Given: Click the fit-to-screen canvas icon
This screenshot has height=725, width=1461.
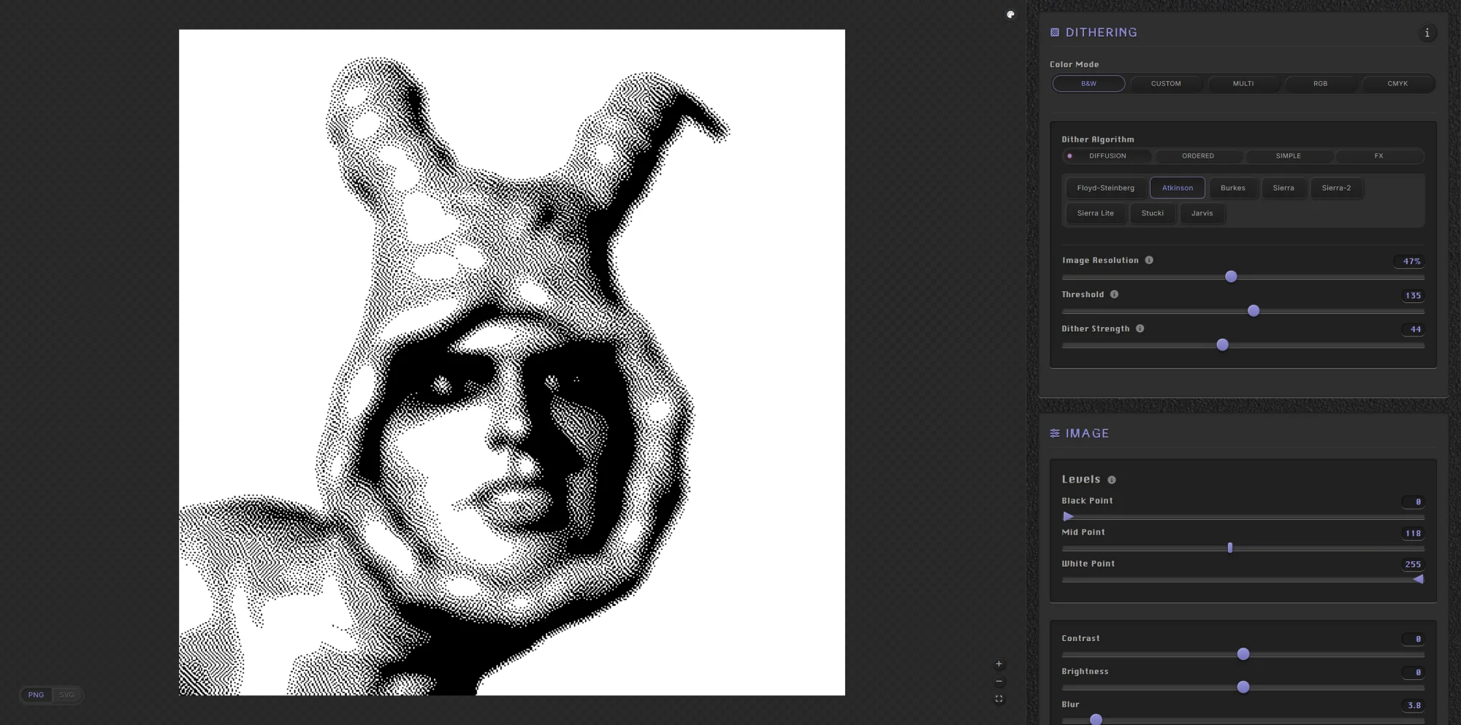Looking at the screenshot, I should click(999, 699).
